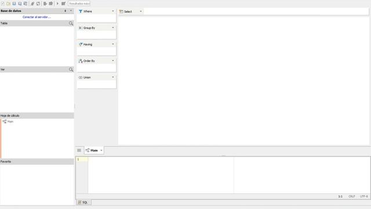Switch to the Main query tab
371x209 pixels.
tap(94, 150)
